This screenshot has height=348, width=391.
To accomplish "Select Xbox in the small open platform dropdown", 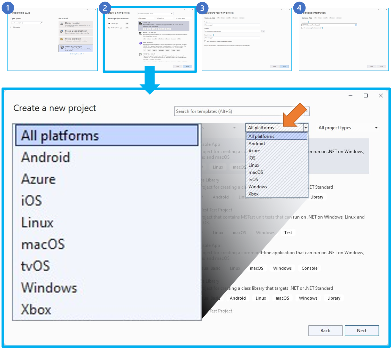I will [277, 194].
